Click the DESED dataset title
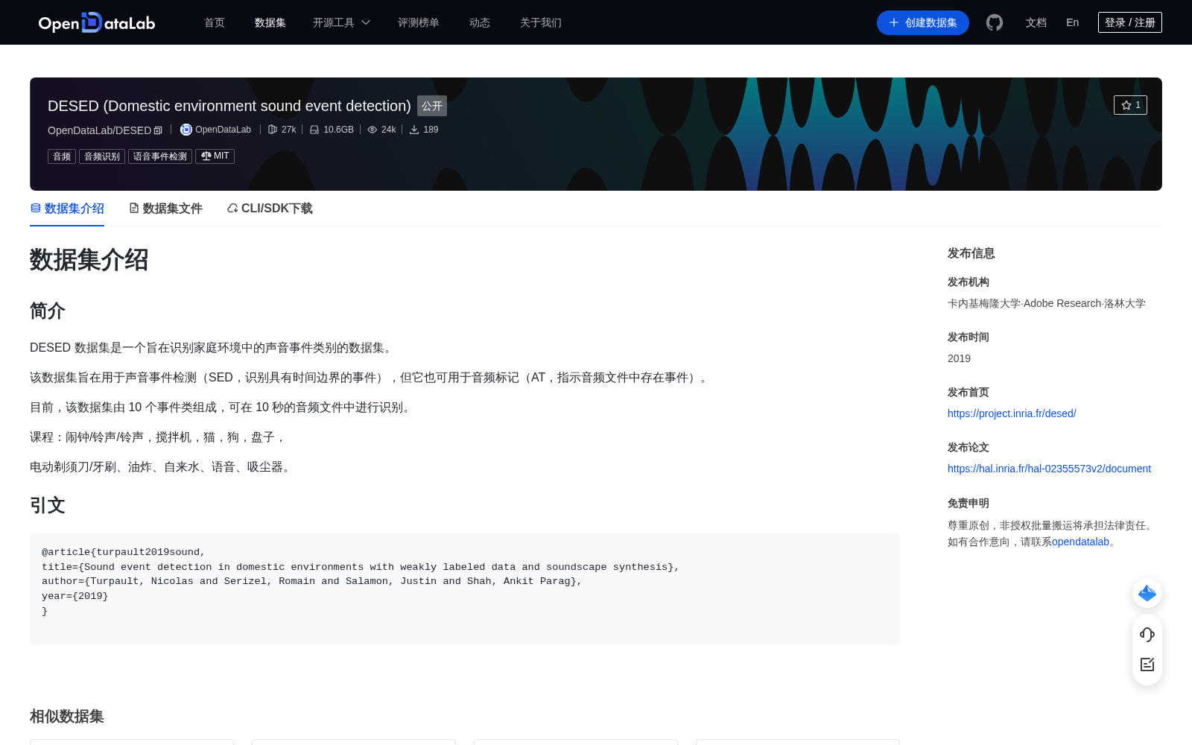Image resolution: width=1192 pixels, height=745 pixels. pyautogui.click(x=229, y=106)
